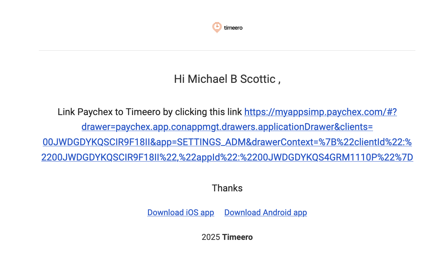Click the name Scottic in the greeting
The width and height of the screenshot is (446, 269).
tap(258, 79)
